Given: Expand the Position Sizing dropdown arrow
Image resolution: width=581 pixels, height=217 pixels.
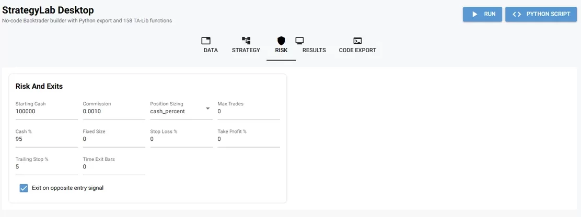Looking at the screenshot, I should click(x=208, y=108).
